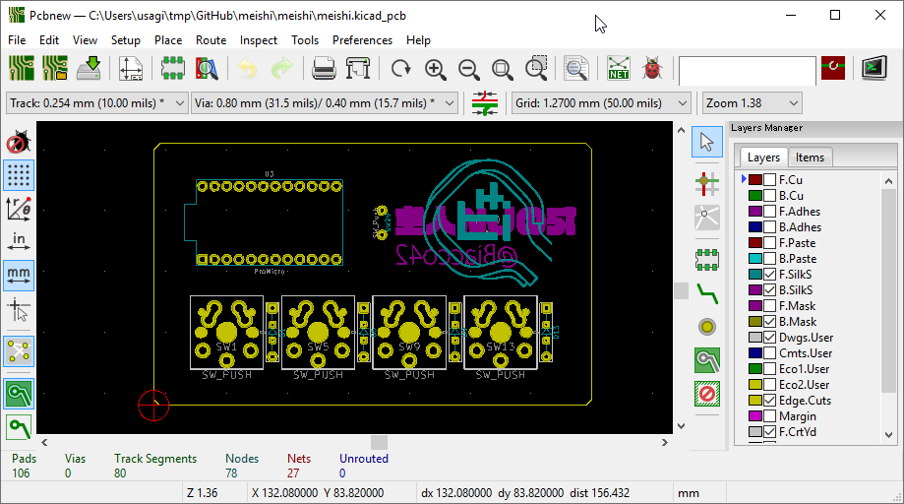Viewport: 904px width, 504px height.
Task: Open the Setup menu
Action: 125,40
